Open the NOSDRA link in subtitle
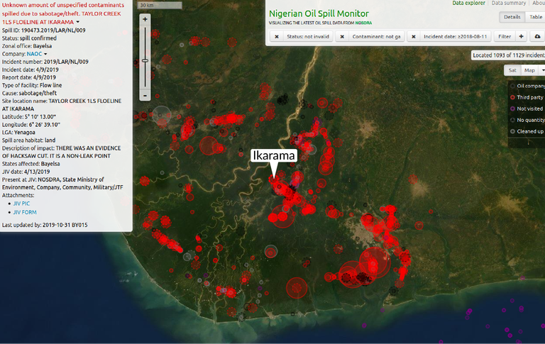The image size is (545, 344). click(x=363, y=23)
